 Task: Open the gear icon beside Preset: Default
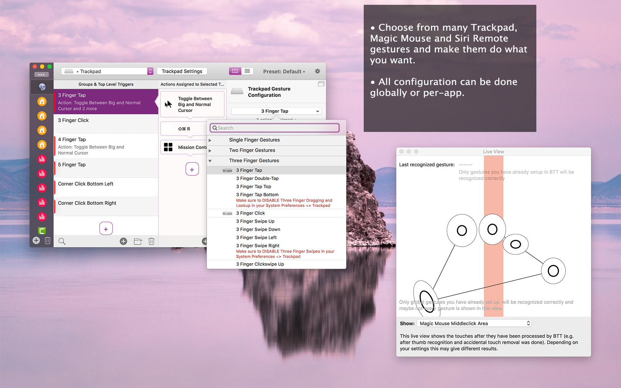pyautogui.click(x=317, y=71)
